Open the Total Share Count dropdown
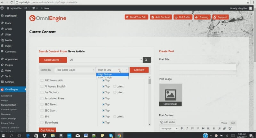 tap(75, 70)
